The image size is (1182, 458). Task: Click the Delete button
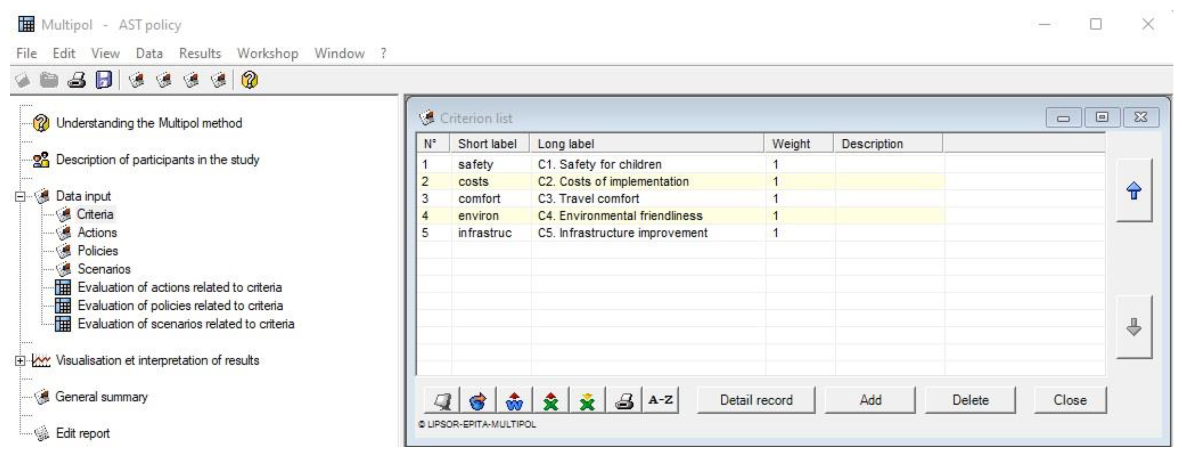pyautogui.click(x=970, y=400)
